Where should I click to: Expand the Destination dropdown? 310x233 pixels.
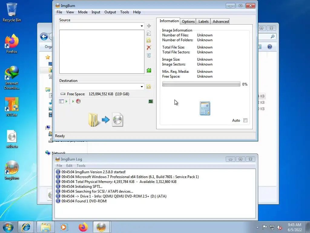(x=142, y=86)
